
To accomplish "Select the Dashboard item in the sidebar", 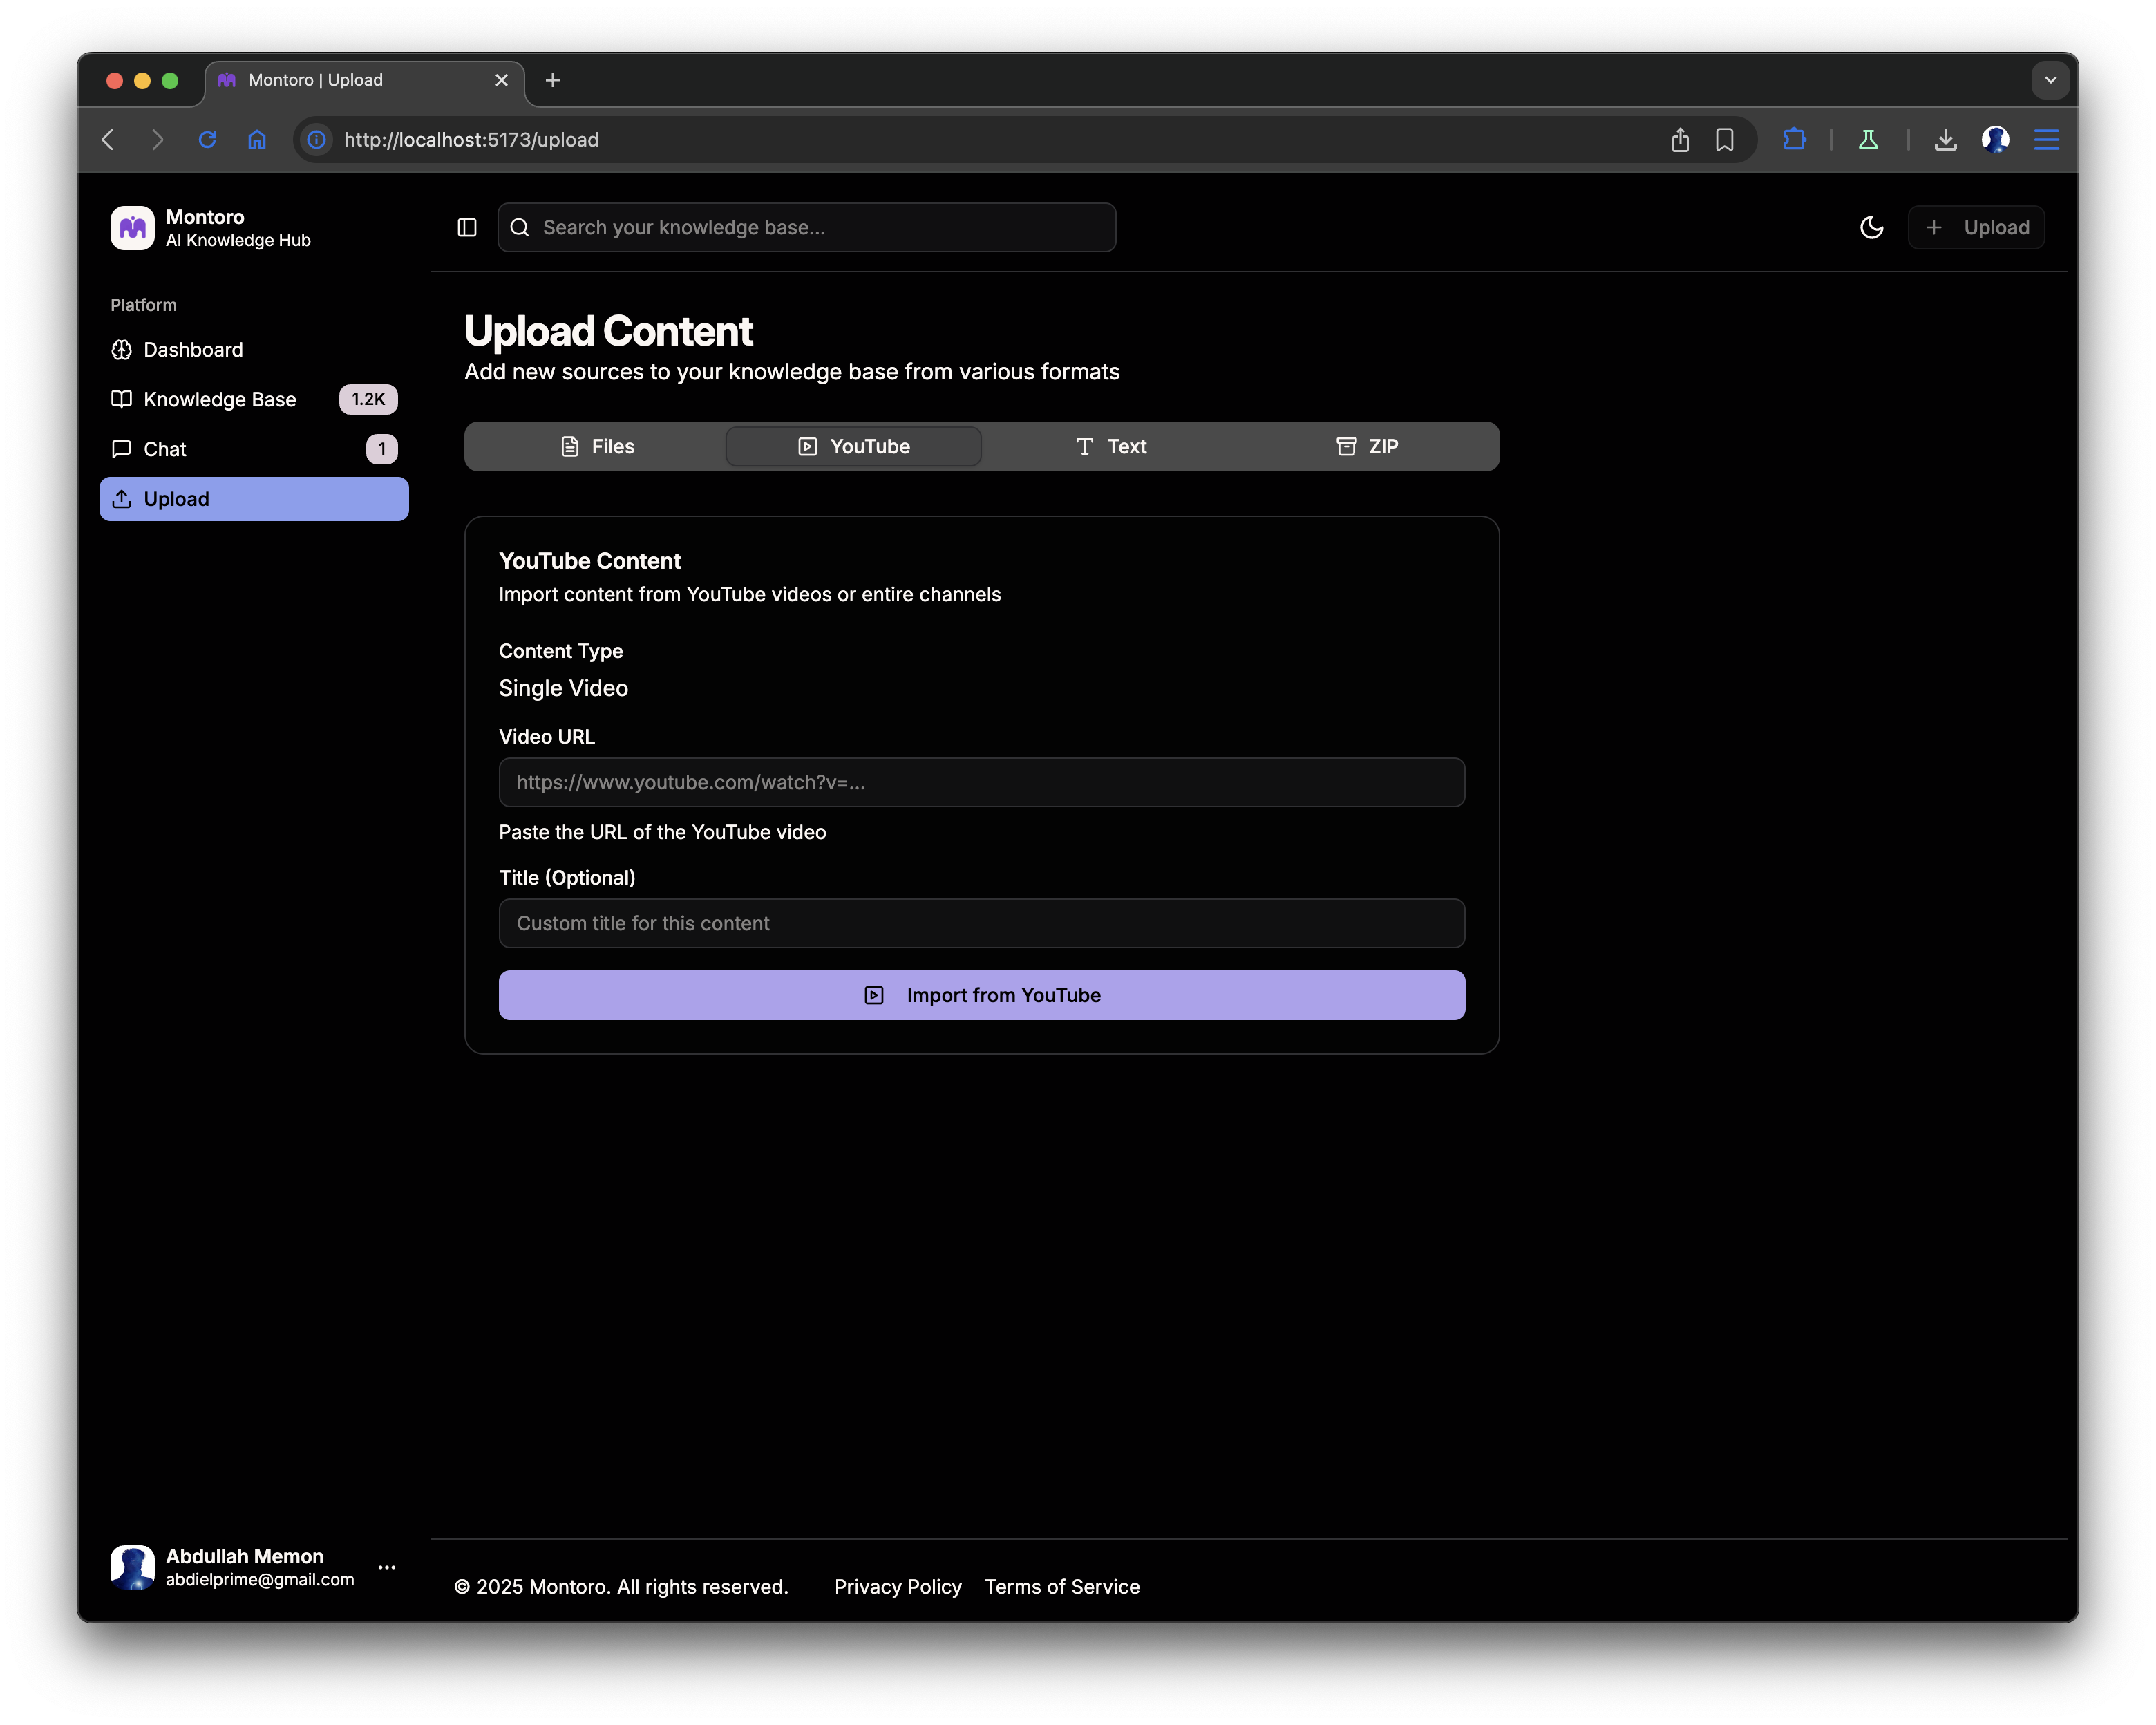I will pyautogui.click(x=192, y=349).
